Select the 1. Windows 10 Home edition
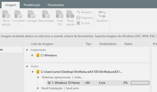This screenshot has width=157, height=92. pyautogui.click(x=66, y=83)
